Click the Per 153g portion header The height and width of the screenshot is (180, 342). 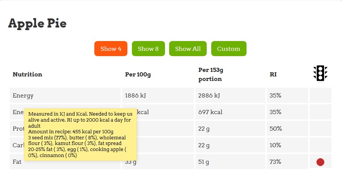211,75
